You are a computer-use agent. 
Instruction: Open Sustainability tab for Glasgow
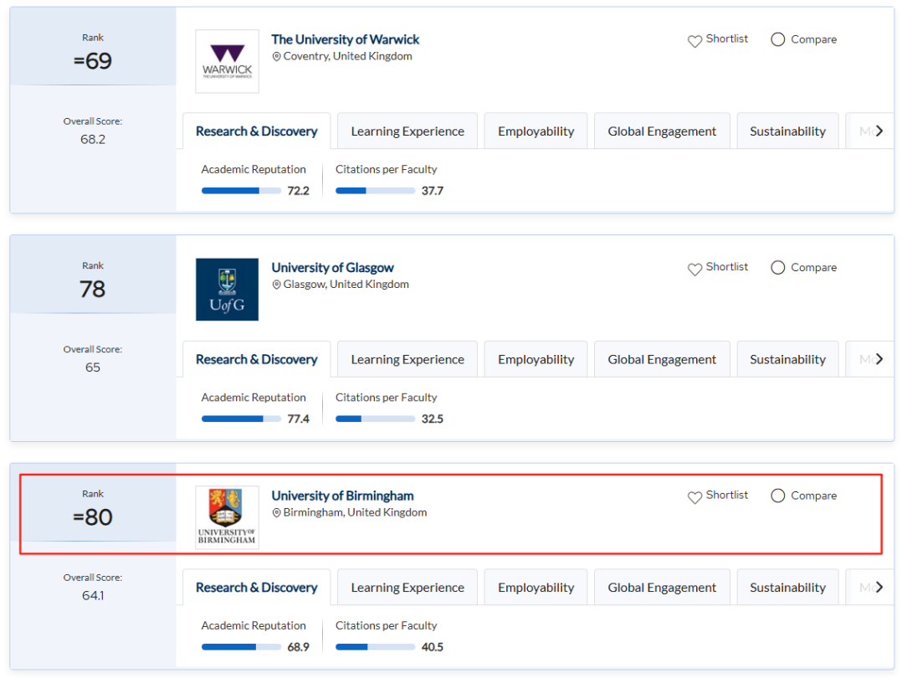pos(787,359)
